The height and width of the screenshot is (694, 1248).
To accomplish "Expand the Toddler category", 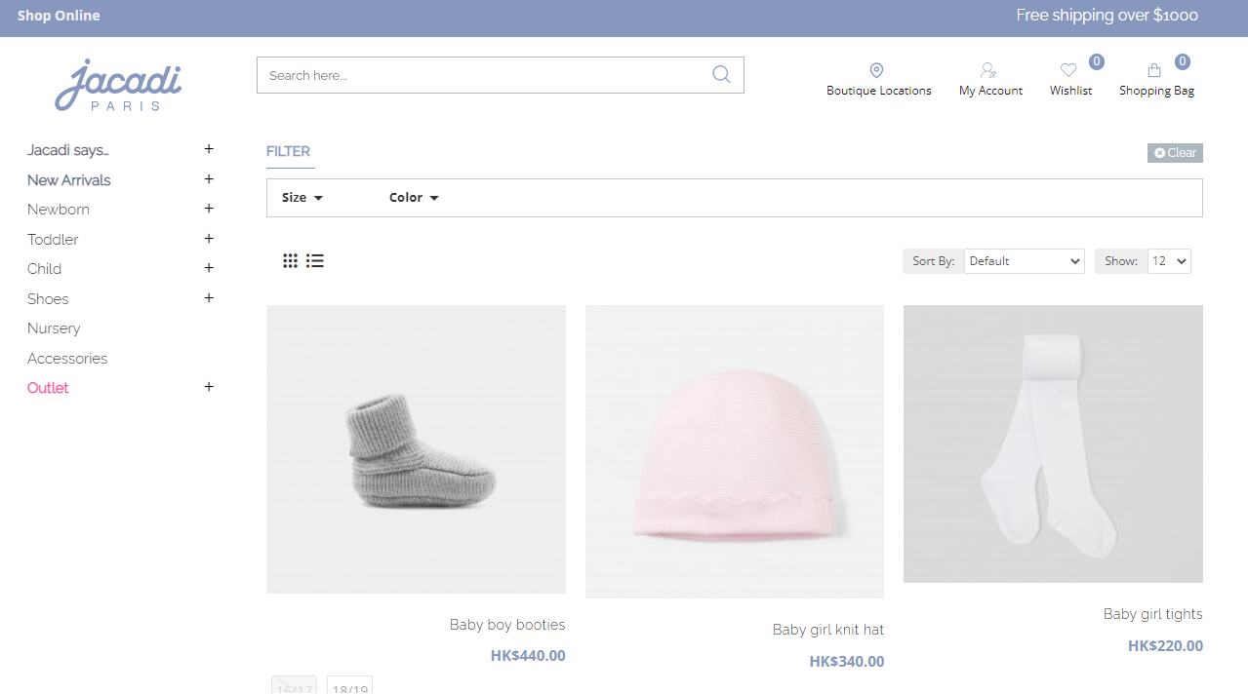I will click(209, 239).
